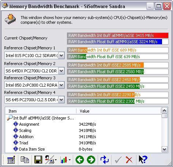Select the Data Item Size row label
The height and width of the screenshot is (167, 173).
32,149
